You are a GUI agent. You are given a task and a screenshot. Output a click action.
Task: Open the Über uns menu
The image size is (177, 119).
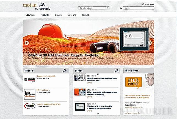tap(72, 15)
